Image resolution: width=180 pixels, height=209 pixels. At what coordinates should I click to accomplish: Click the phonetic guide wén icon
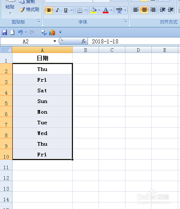tap(119, 10)
